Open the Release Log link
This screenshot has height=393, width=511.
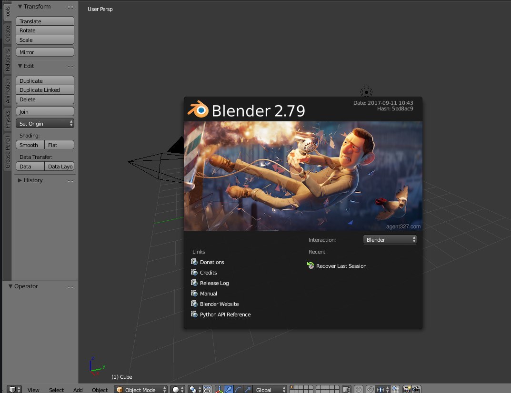(x=214, y=283)
